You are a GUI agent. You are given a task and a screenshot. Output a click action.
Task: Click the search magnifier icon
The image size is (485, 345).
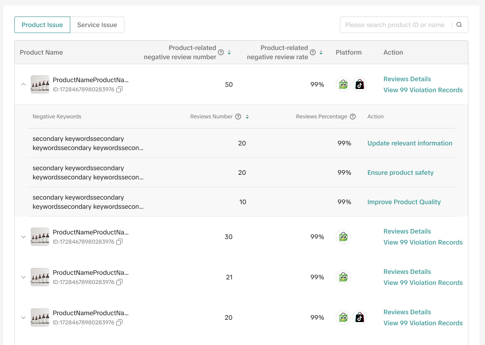459,25
